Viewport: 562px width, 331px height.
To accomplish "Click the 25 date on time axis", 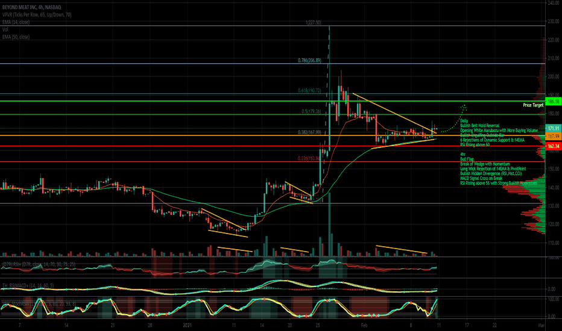I will coord(318,325).
